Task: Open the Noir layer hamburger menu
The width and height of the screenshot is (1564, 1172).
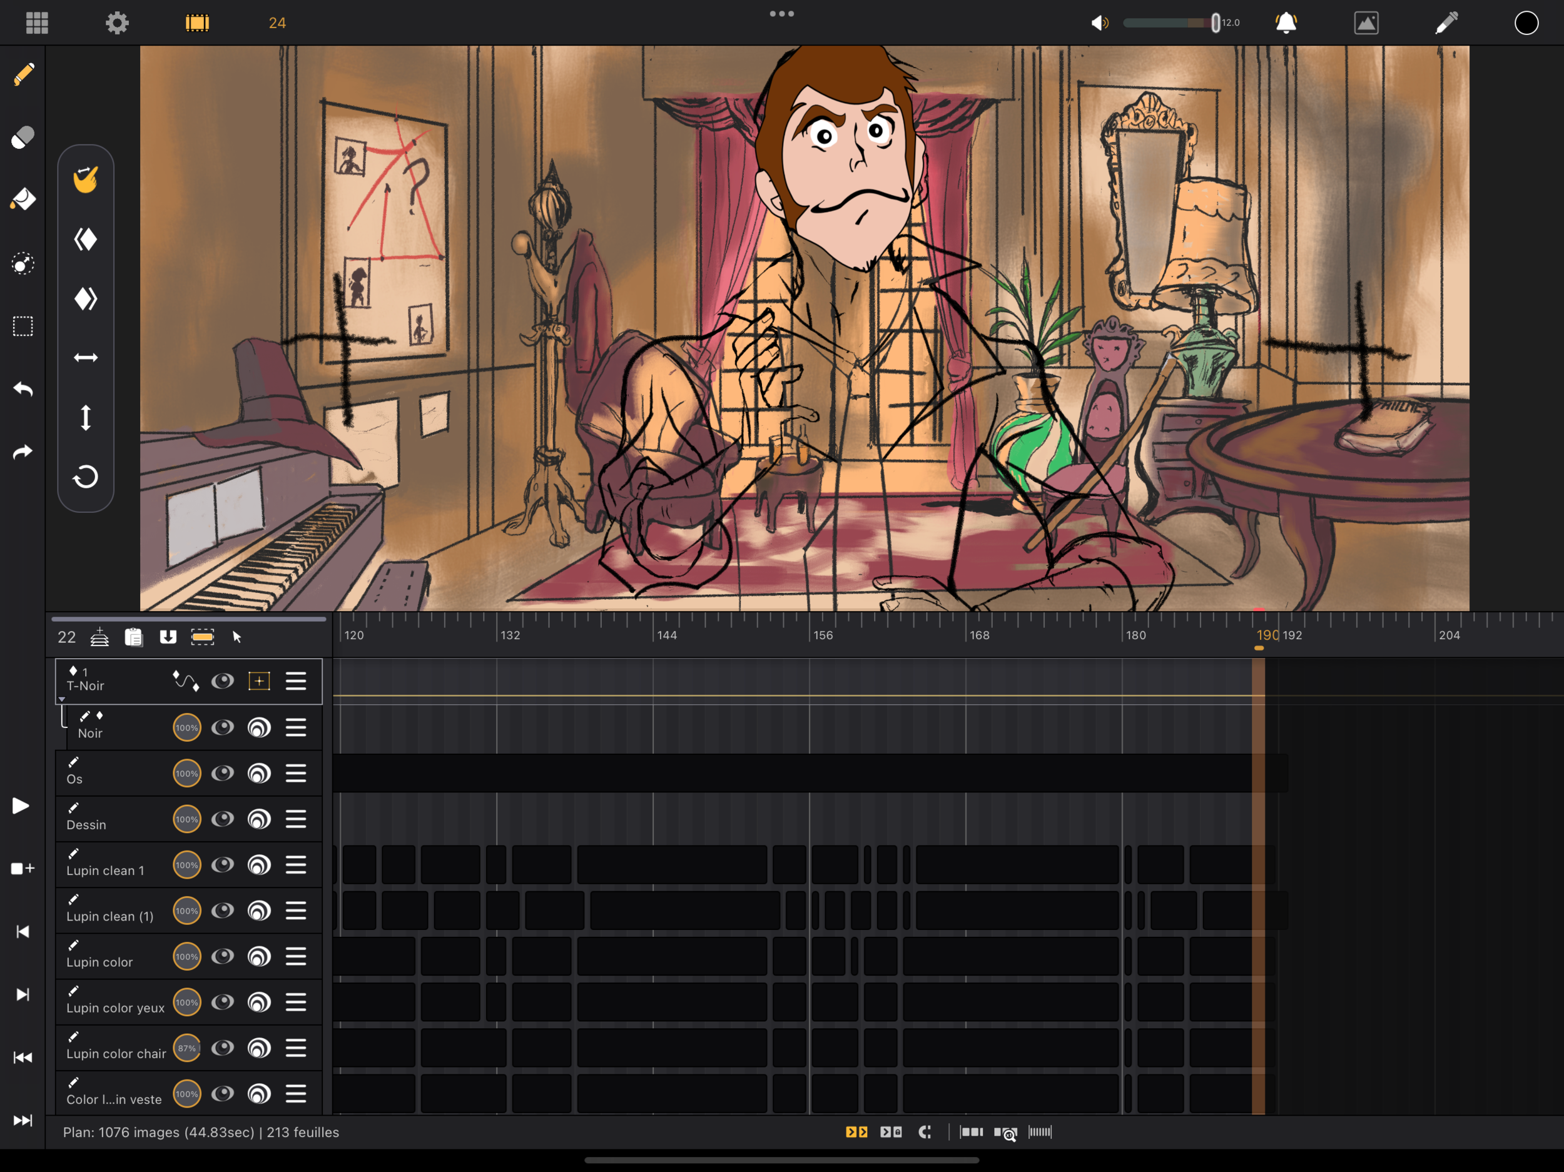Action: coord(297,727)
